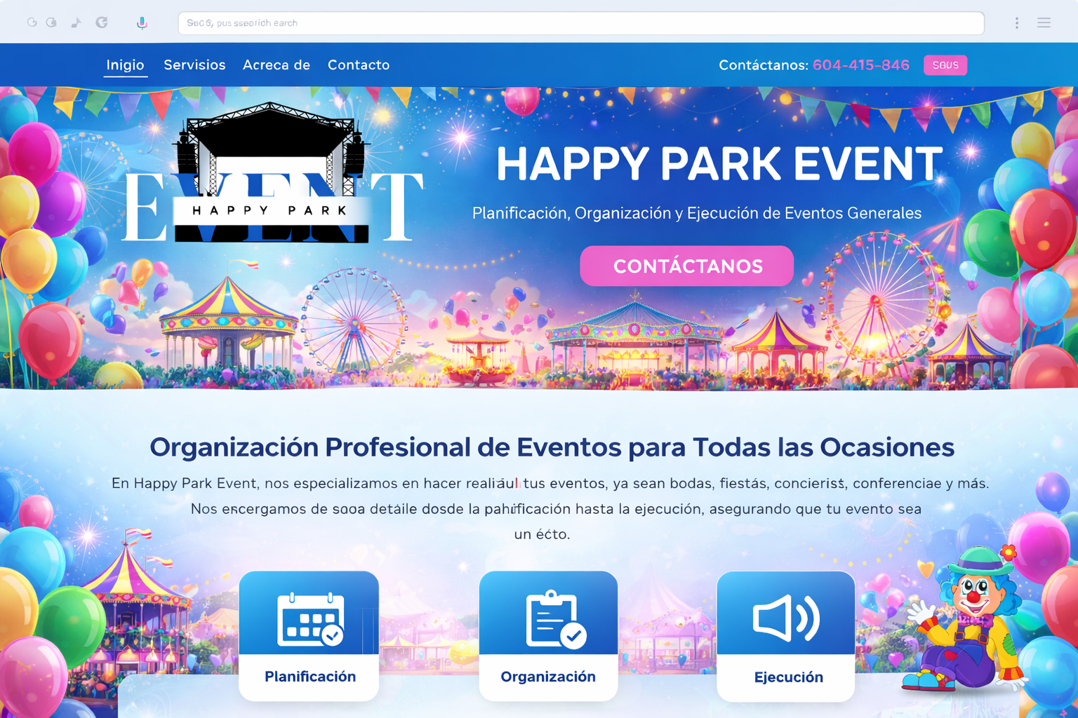Click the microphone voice search icon

coord(142,22)
